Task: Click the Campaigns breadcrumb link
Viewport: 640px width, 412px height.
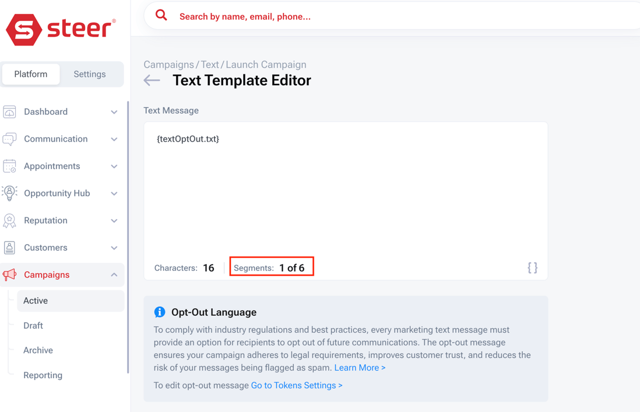Action: [168, 65]
